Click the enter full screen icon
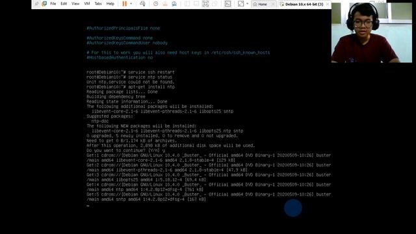Screen dimensions: 416x234 205,4
